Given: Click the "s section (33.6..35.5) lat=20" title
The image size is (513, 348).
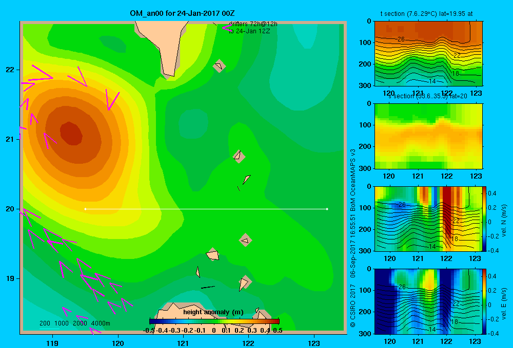Looking at the screenshot, I should (x=428, y=96).
